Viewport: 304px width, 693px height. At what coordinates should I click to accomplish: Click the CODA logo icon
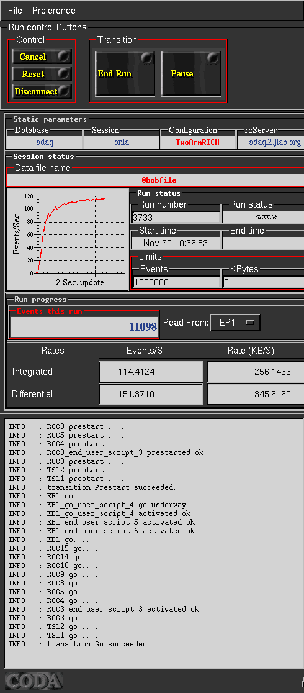34,680
